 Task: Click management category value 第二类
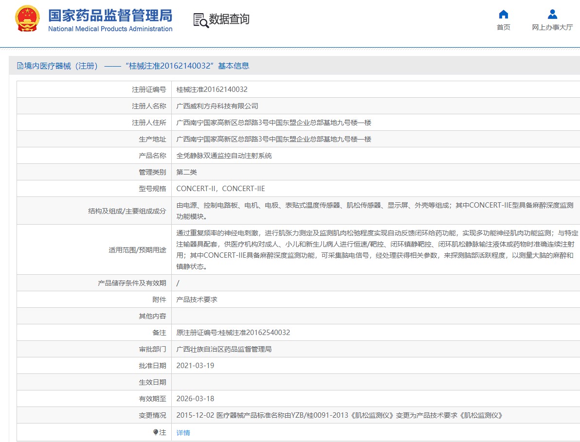coord(186,172)
